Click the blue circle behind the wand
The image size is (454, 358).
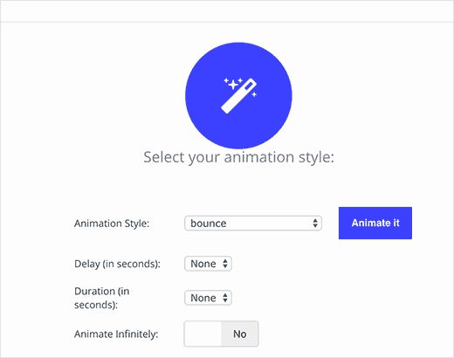[238, 96]
